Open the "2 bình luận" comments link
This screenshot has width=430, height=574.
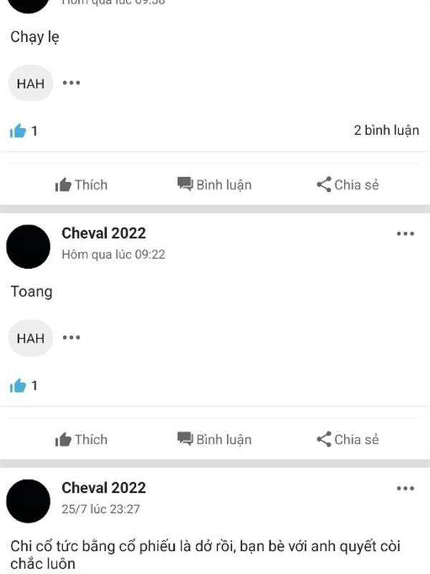(386, 131)
